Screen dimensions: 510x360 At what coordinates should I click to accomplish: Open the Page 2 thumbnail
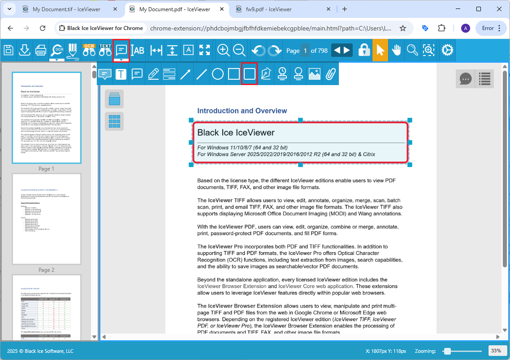coord(47,219)
